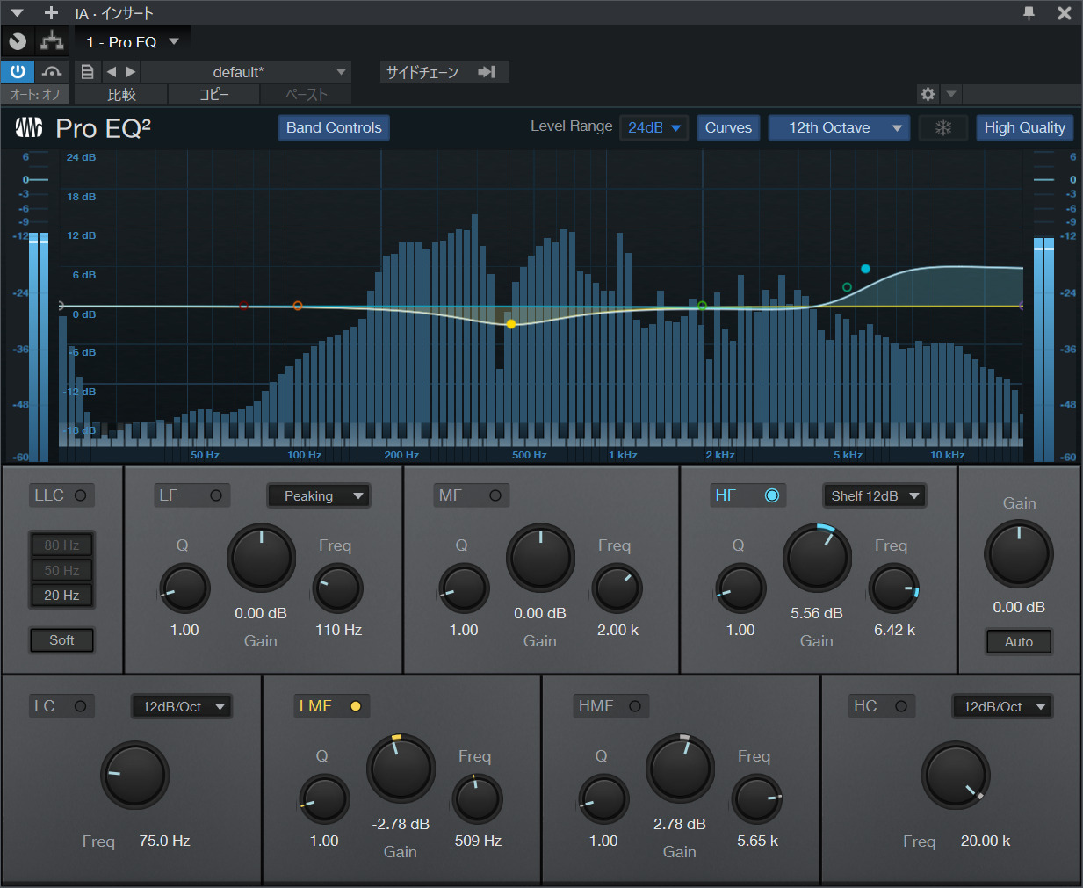The image size is (1083, 888).
Task: Enable the LF band
Action: click(x=216, y=495)
